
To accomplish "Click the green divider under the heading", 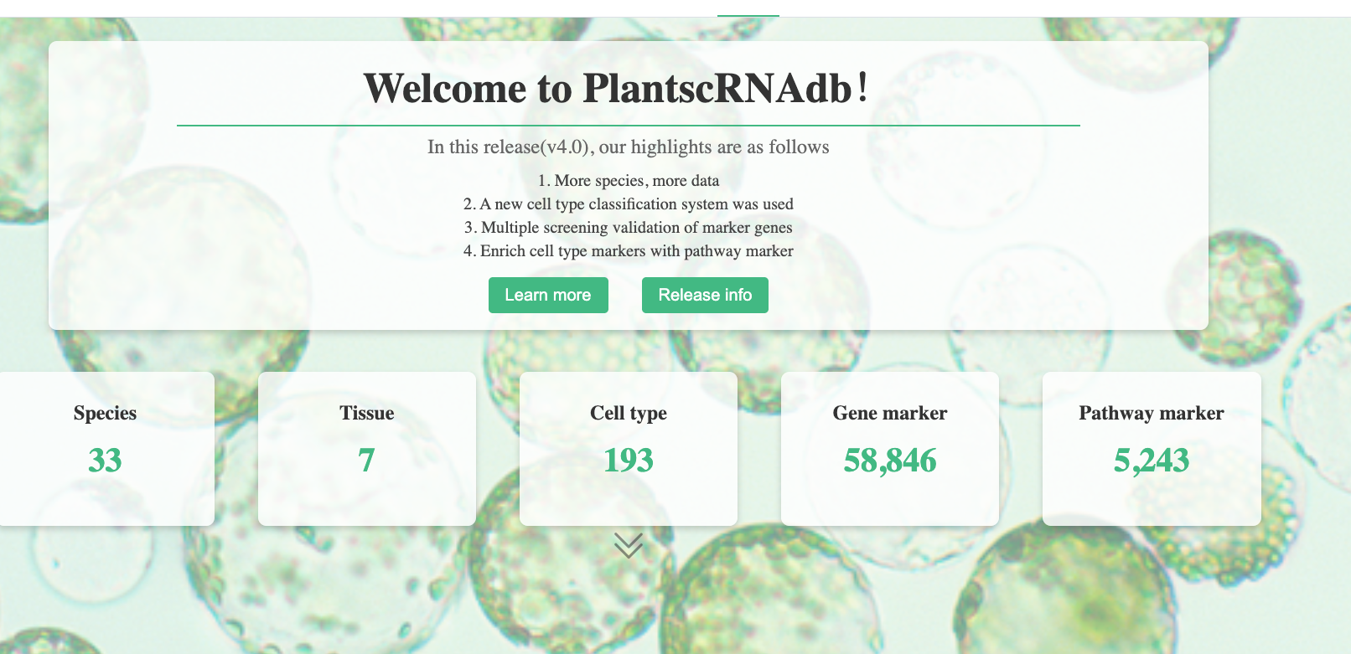I will pyautogui.click(x=628, y=126).
